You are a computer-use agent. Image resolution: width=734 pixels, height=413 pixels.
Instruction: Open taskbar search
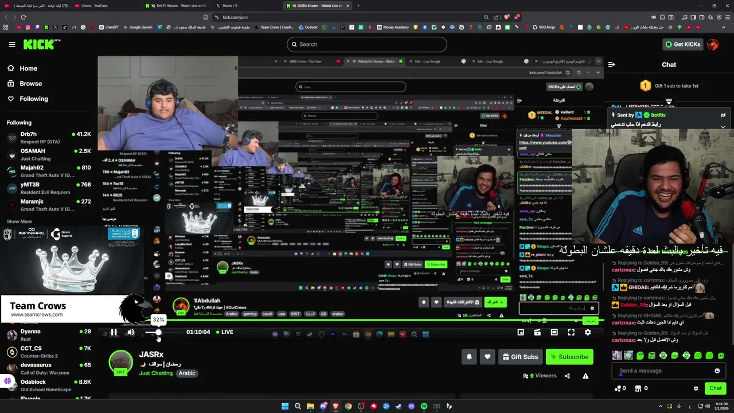tap(298, 406)
